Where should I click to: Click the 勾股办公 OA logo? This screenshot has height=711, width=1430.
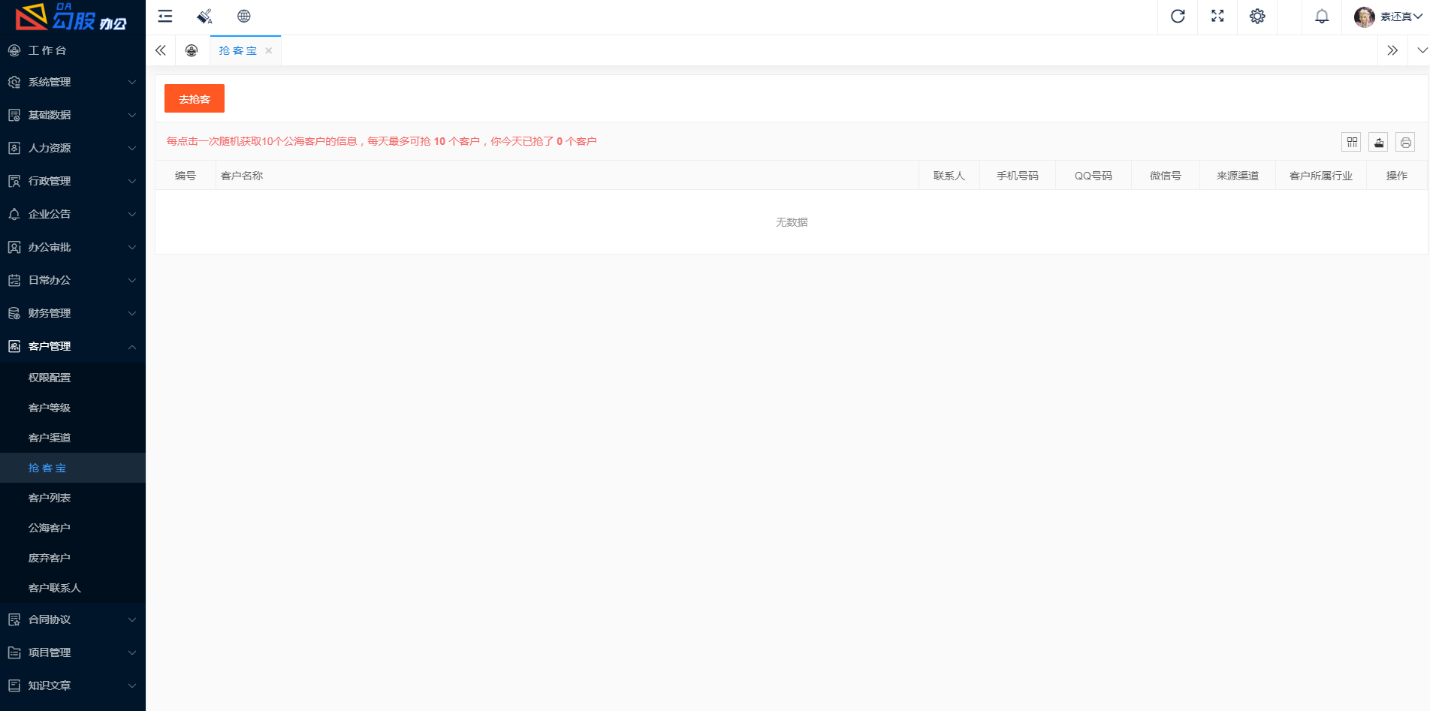73,17
